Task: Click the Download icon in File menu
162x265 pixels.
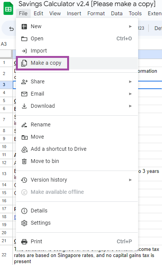Action: click(x=24, y=106)
